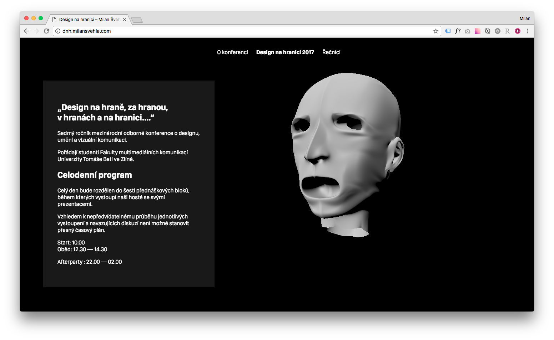Viewport: 554px width, 340px height.
Task: Click the circular sync arrows extension icon
Action: (488, 31)
